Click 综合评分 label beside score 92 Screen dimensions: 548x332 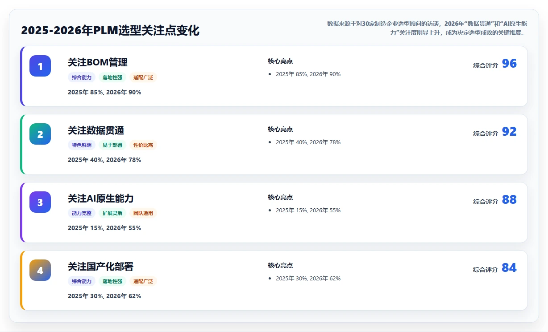click(486, 134)
